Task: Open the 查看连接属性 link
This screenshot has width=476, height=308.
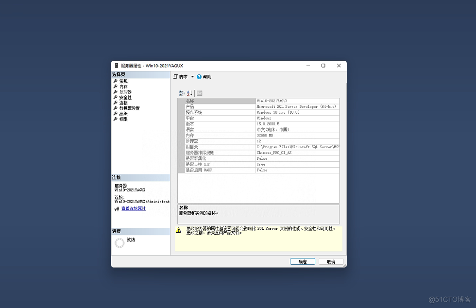Action: pyautogui.click(x=134, y=209)
